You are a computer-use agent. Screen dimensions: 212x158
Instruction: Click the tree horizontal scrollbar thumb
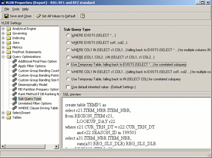25,146
